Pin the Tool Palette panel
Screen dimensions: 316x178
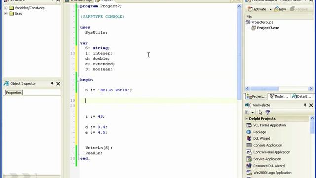305,105
